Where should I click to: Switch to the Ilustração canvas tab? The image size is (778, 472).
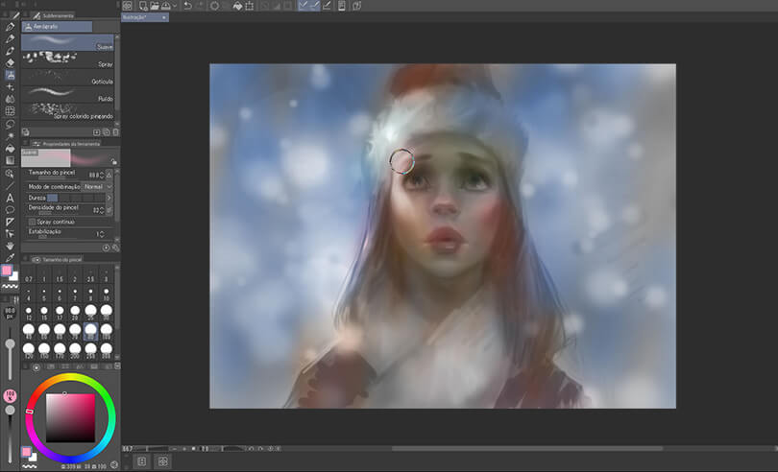[142, 18]
